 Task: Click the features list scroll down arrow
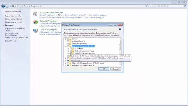(120, 65)
